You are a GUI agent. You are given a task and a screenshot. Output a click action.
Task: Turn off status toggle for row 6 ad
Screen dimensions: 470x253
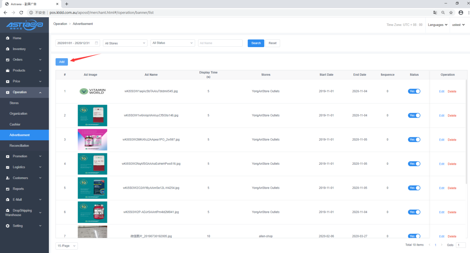tap(414, 212)
